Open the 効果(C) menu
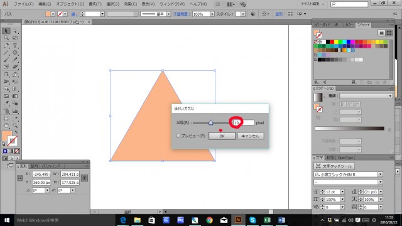402x226 pixels. click(130, 4)
